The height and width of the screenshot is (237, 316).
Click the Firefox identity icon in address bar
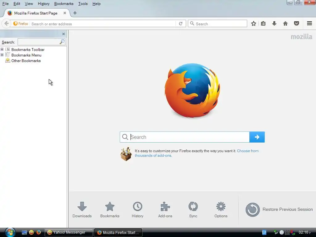pyautogui.click(x=21, y=24)
